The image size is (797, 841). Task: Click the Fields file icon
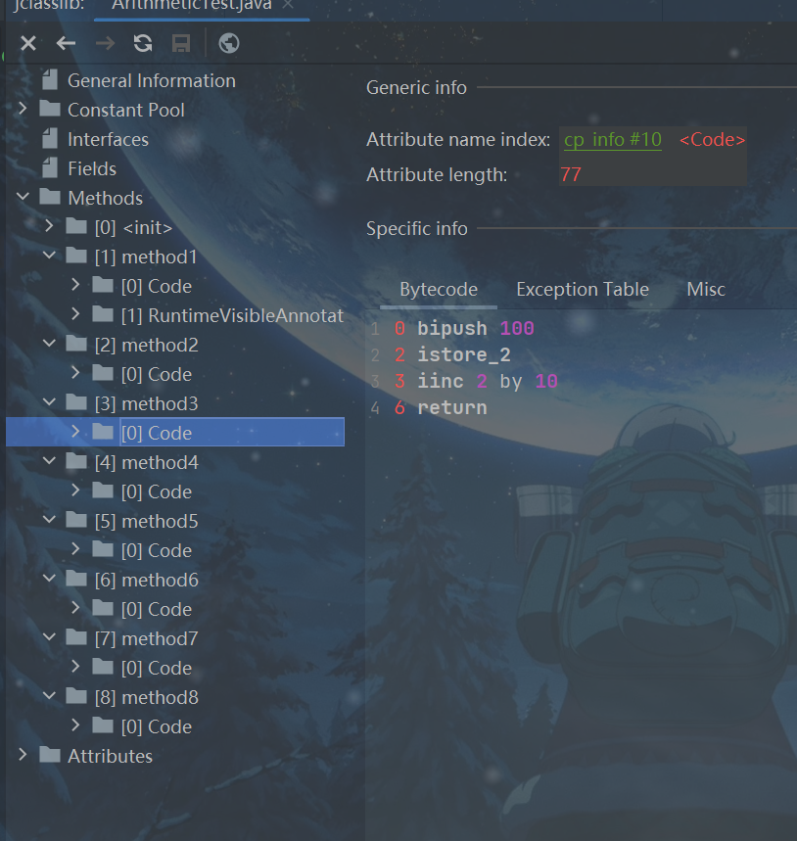50,168
